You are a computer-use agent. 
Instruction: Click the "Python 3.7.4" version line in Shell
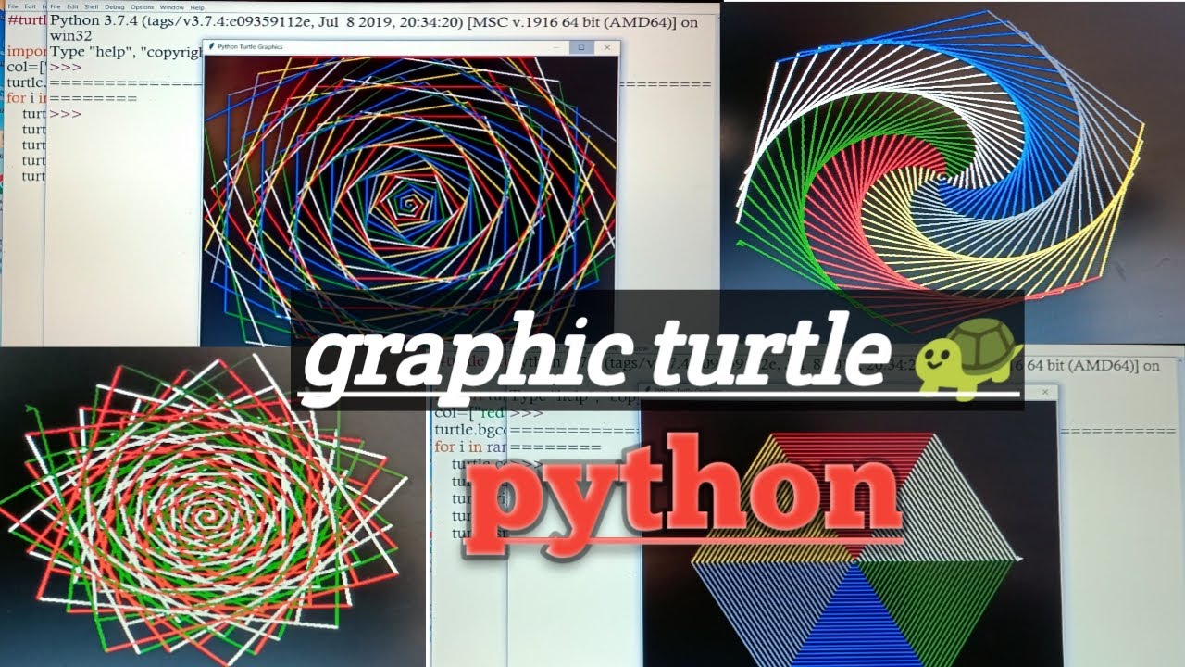click(x=374, y=22)
